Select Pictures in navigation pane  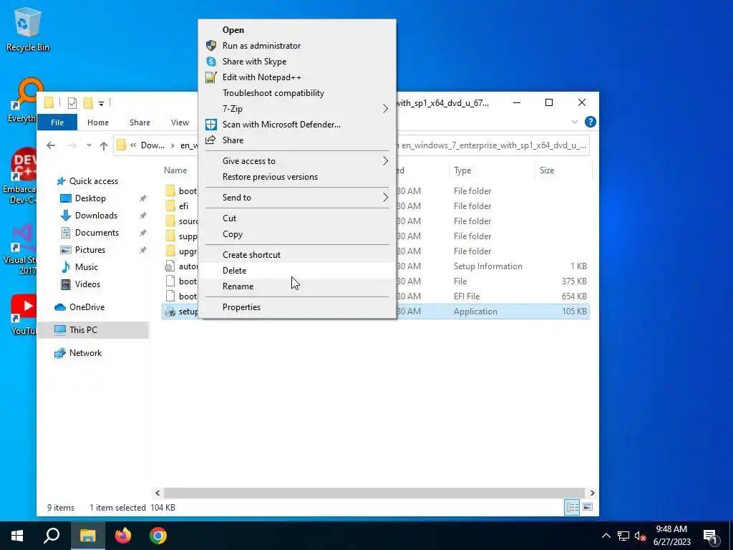point(89,250)
